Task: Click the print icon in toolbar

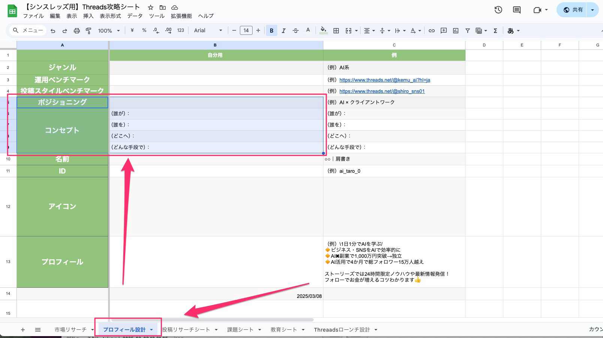Action: click(77, 31)
